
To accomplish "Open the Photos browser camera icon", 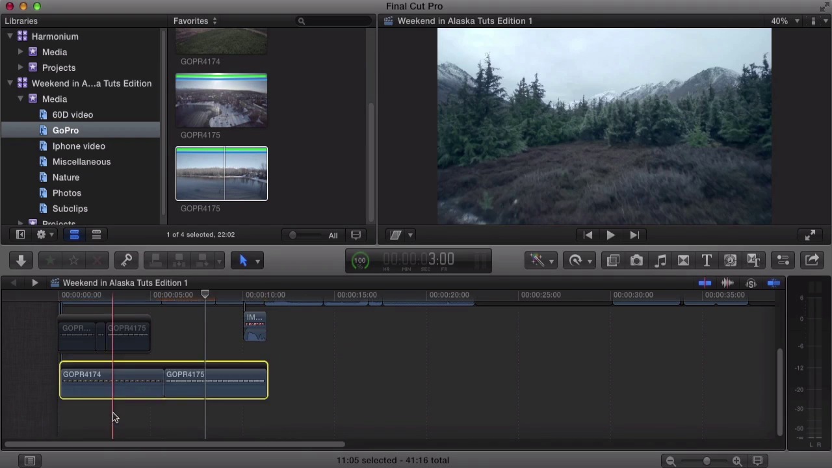I will click(636, 261).
